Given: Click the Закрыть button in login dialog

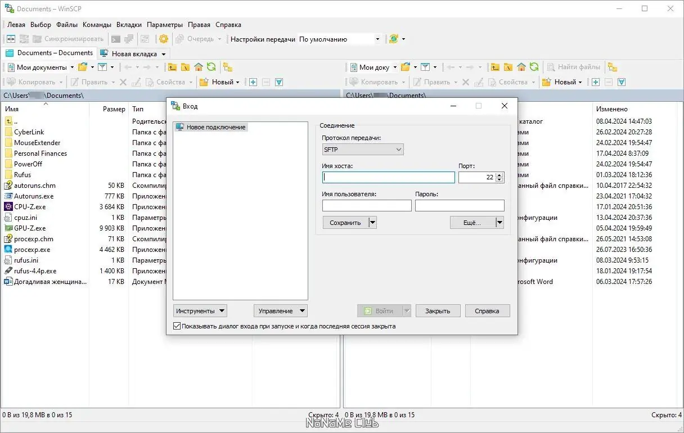Looking at the screenshot, I should click(438, 310).
